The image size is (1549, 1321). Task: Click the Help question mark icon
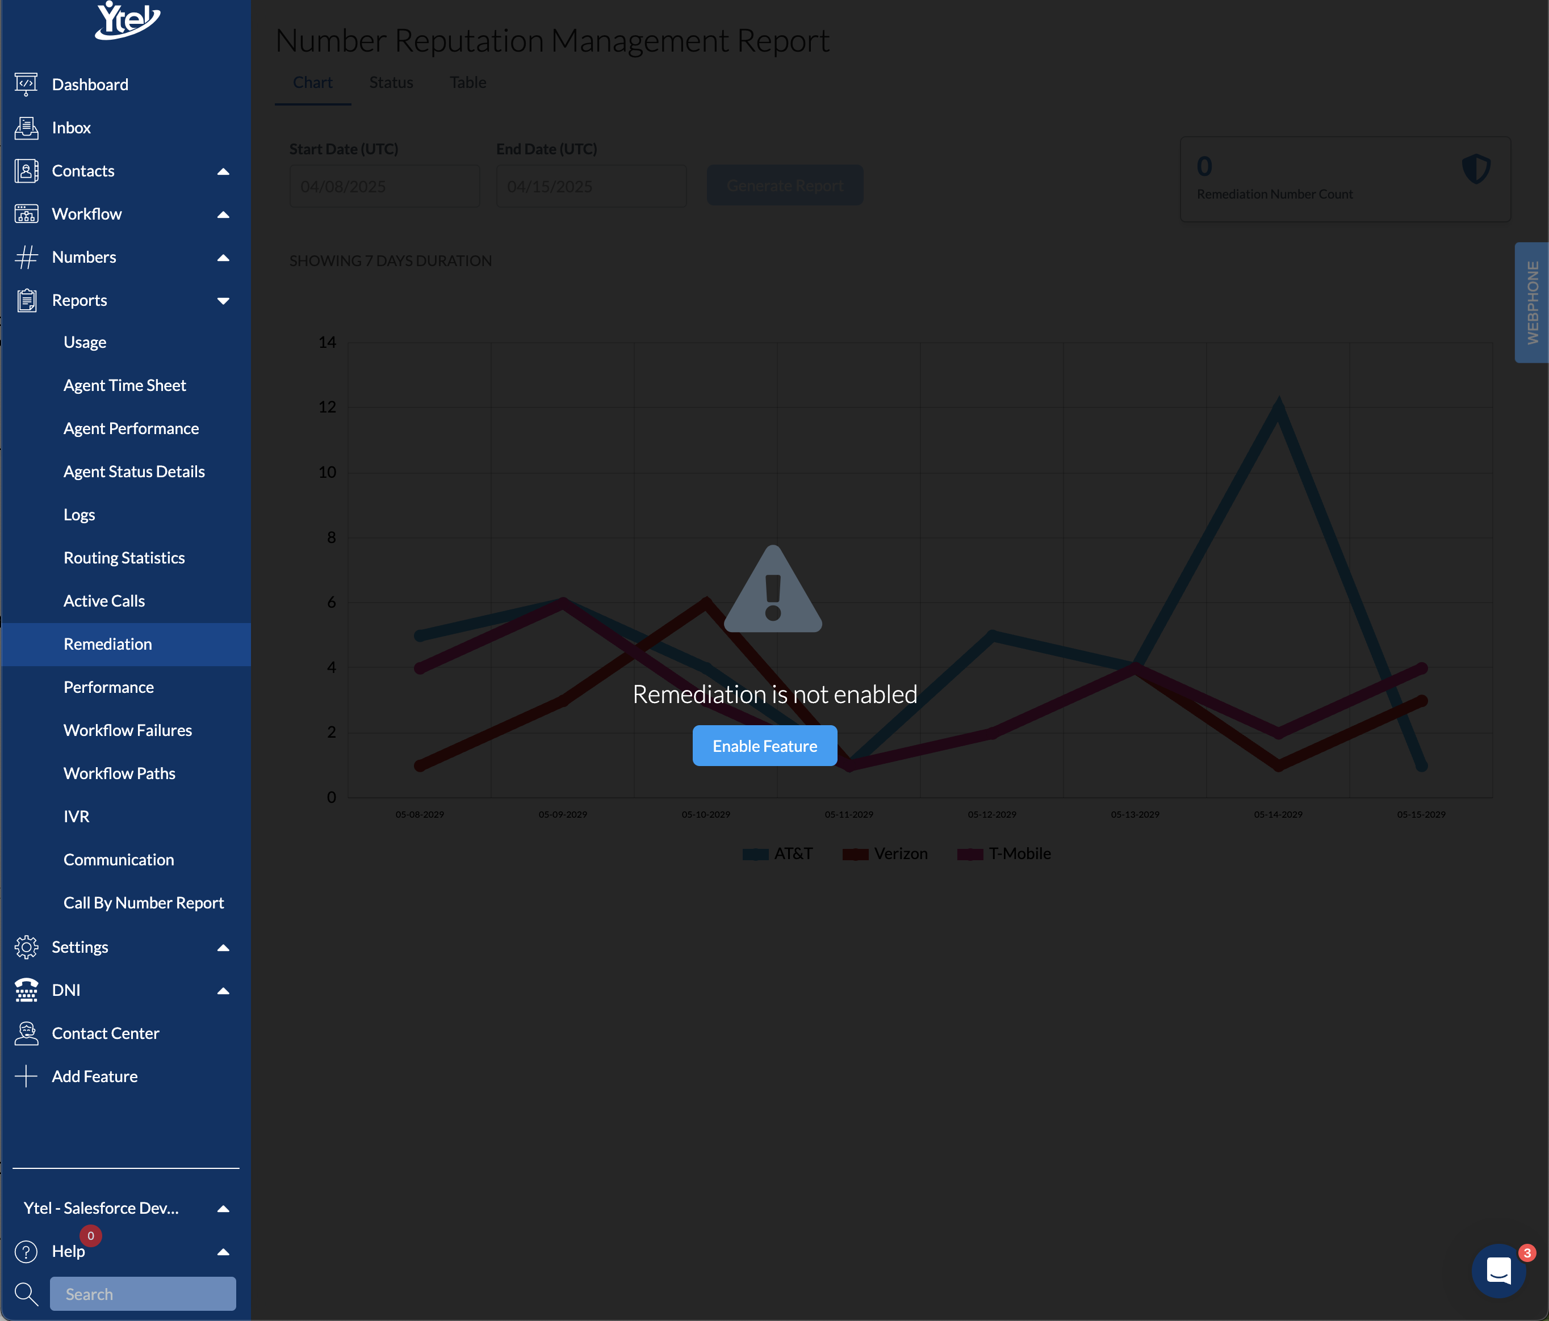point(26,1252)
